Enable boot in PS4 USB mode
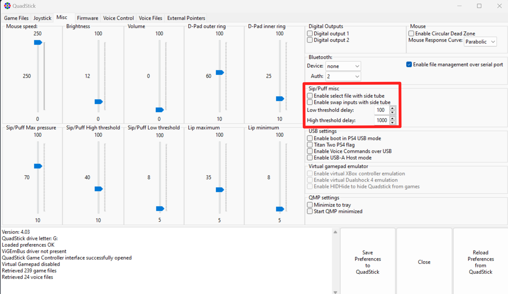 click(x=310, y=138)
